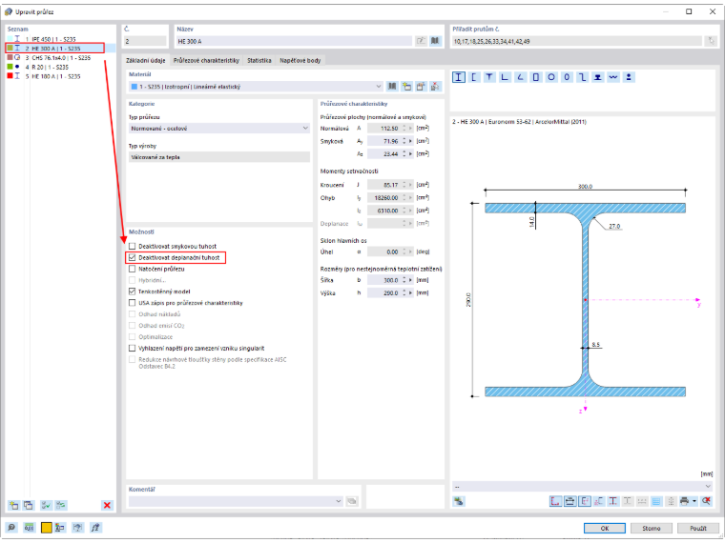Click the arrow beside Šířka b value
The width and height of the screenshot is (725, 543).
pyautogui.click(x=410, y=280)
